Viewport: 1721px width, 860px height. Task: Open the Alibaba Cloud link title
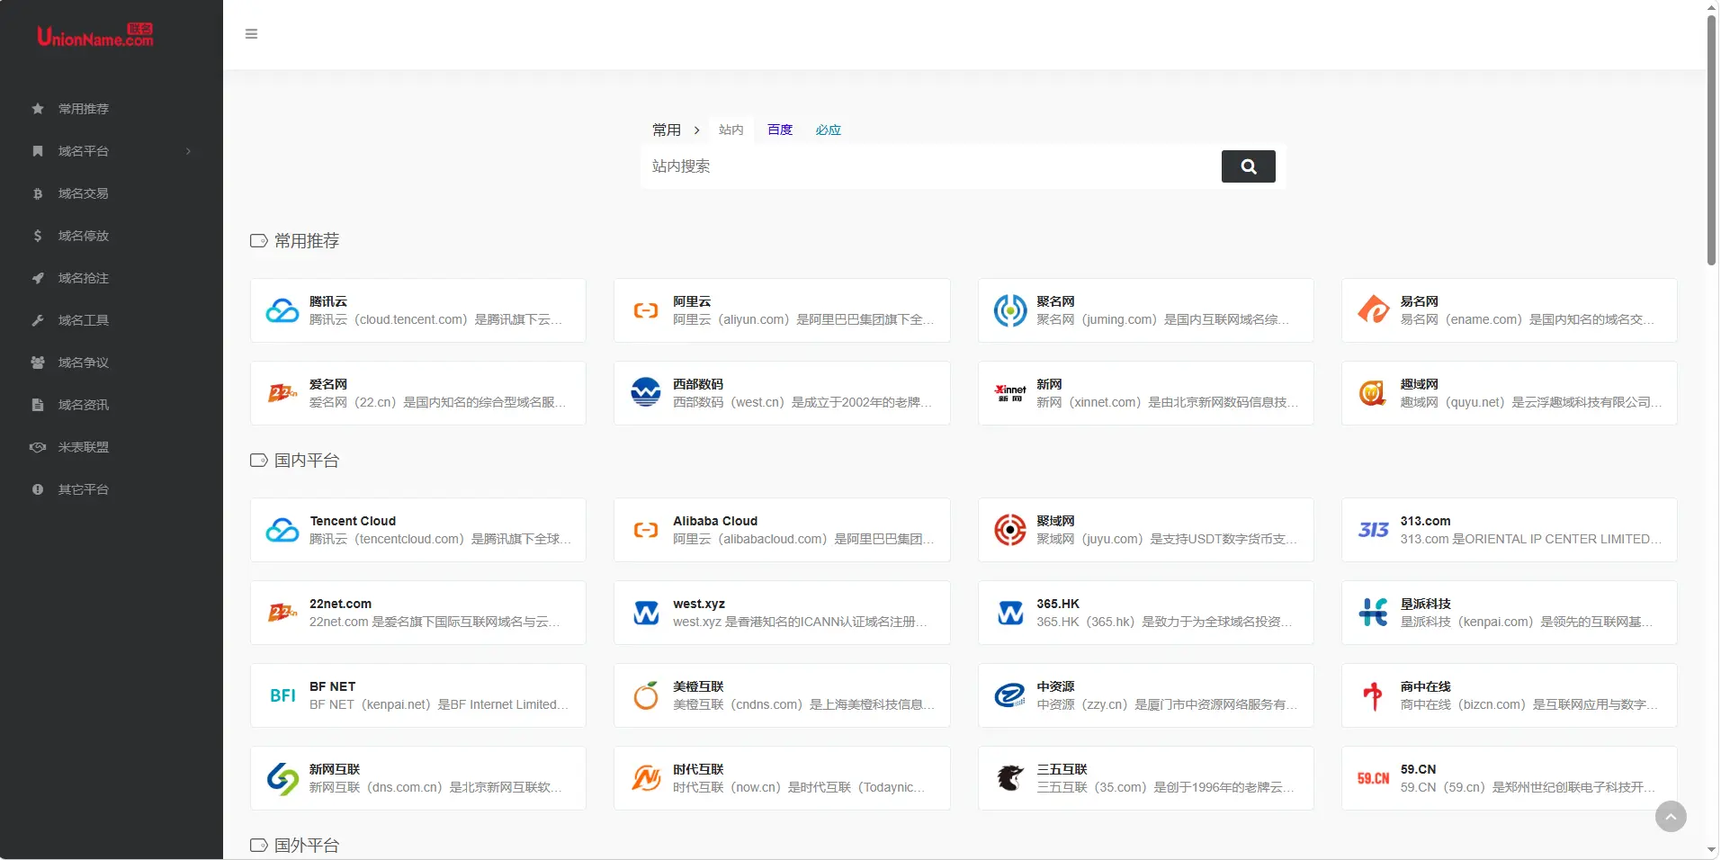(x=715, y=521)
